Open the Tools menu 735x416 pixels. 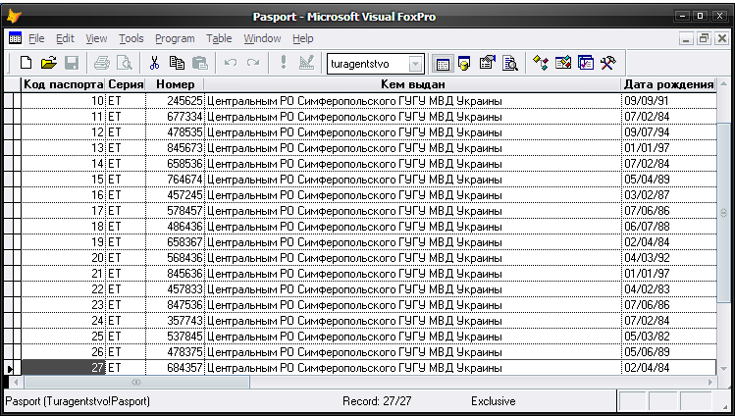[131, 38]
